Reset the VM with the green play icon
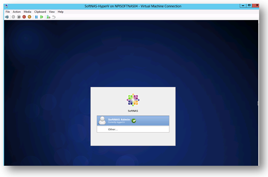 pyautogui.click(x=41, y=17)
